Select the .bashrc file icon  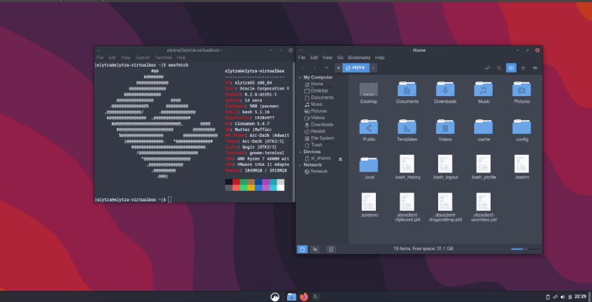522,164
